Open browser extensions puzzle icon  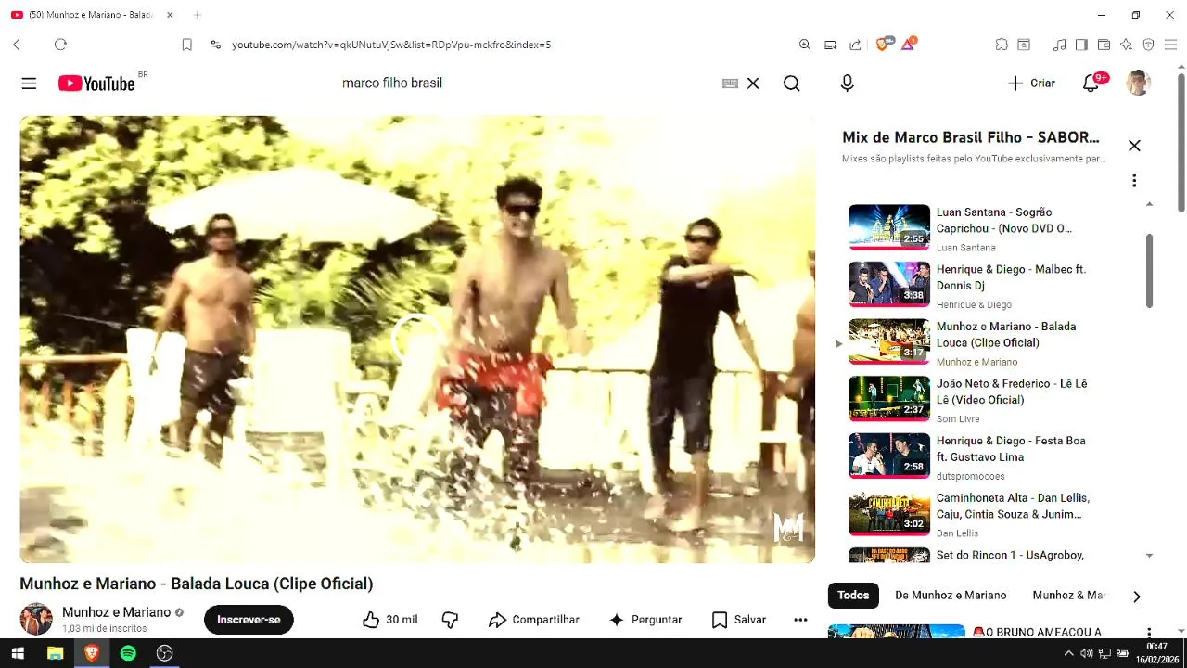point(1002,45)
